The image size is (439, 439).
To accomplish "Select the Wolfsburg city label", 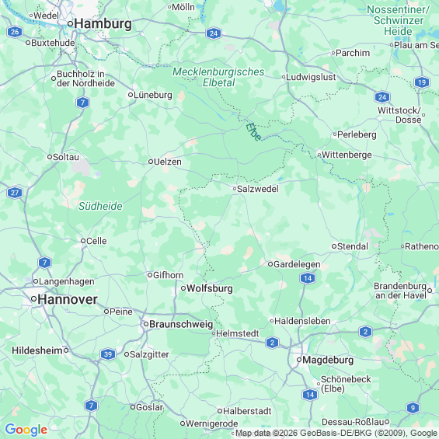I will (210, 288).
